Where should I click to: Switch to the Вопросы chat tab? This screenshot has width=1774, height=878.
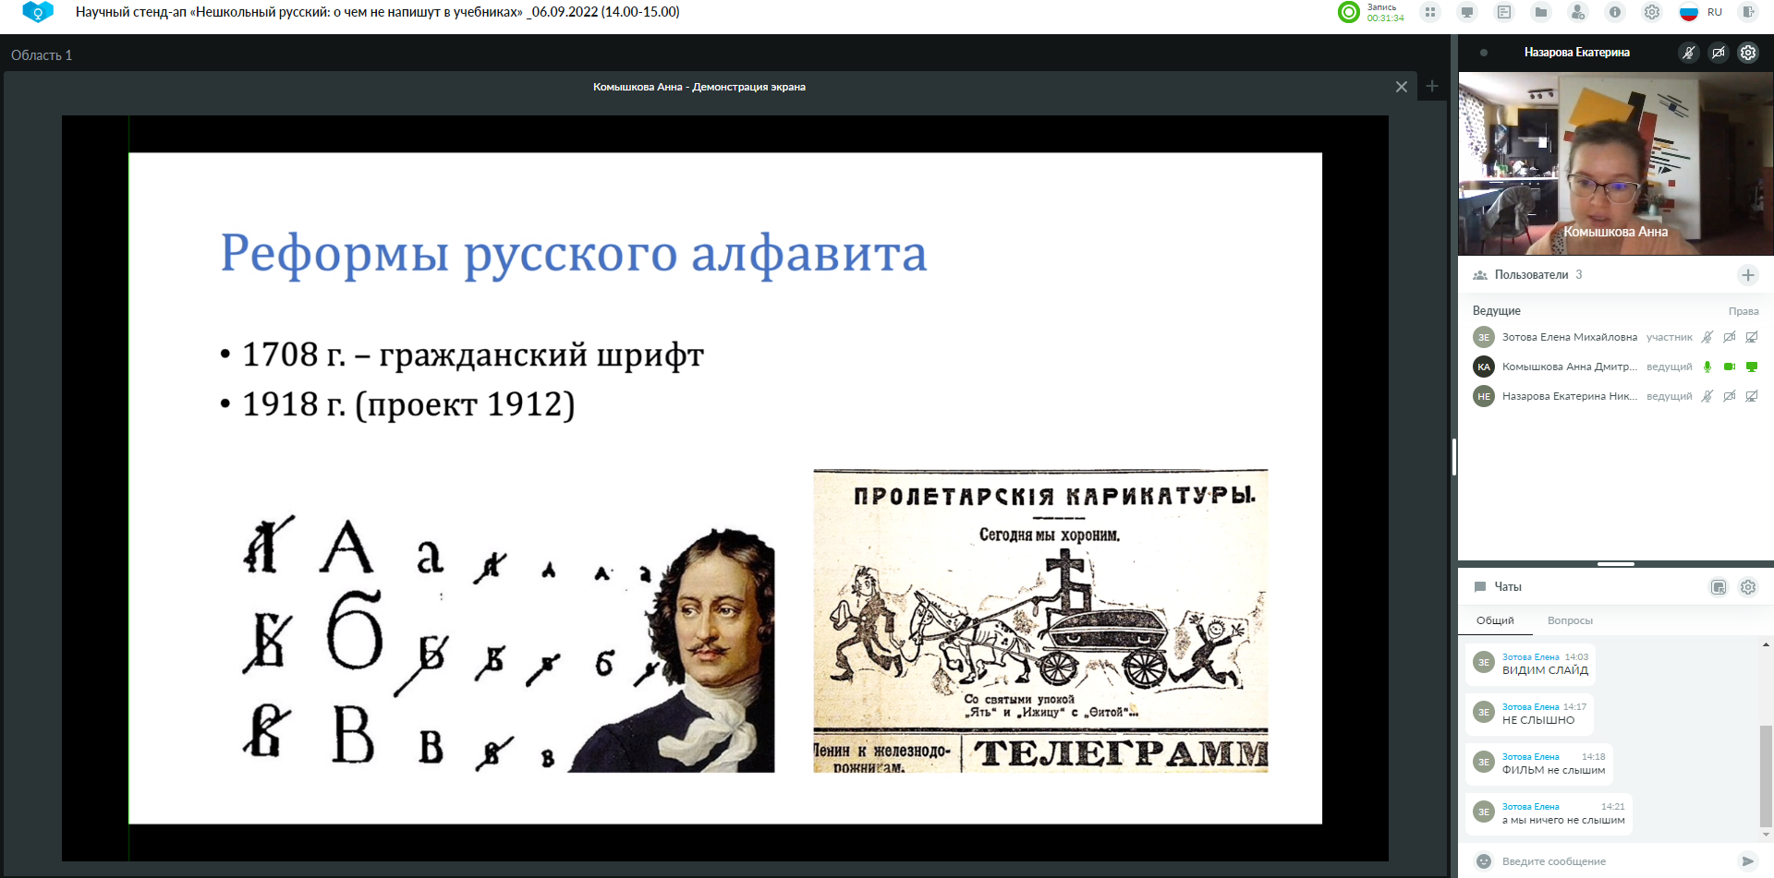[1570, 620]
